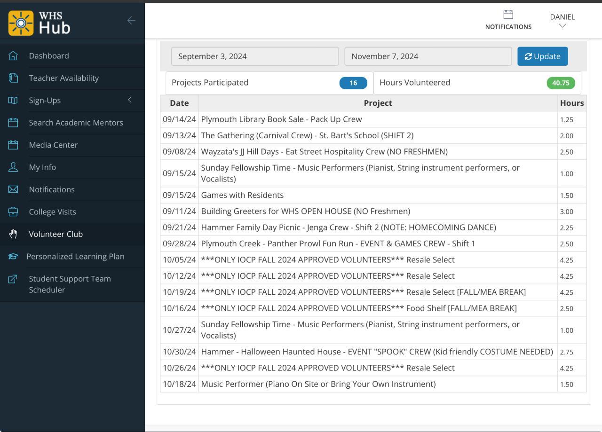
Task: Click the Hours column header
Action: pyautogui.click(x=571, y=103)
